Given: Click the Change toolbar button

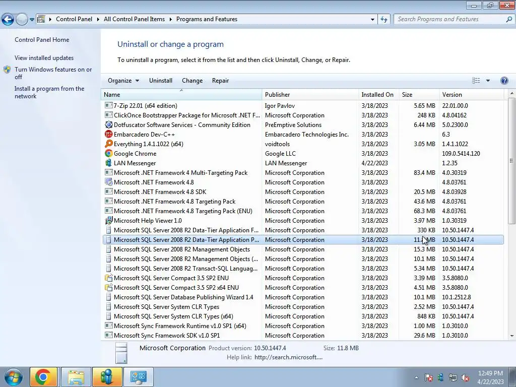Looking at the screenshot, I should (192, 81).
